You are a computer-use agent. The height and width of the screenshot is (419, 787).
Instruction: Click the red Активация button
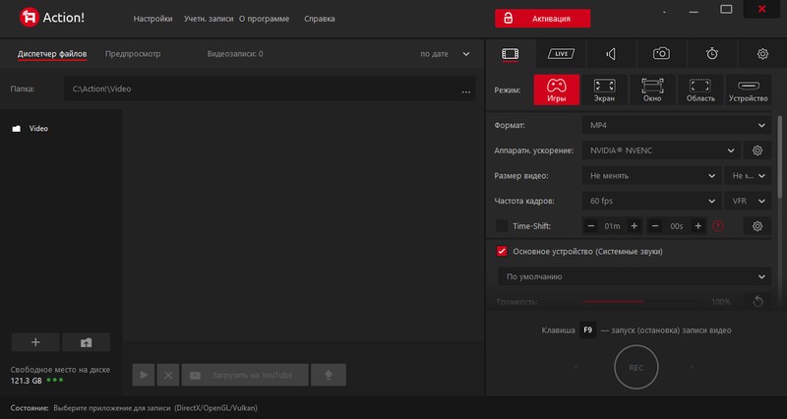(542, 19)
